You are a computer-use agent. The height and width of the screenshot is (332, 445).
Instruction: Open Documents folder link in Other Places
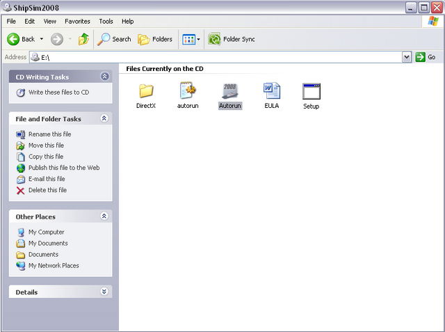pos(43,255)
